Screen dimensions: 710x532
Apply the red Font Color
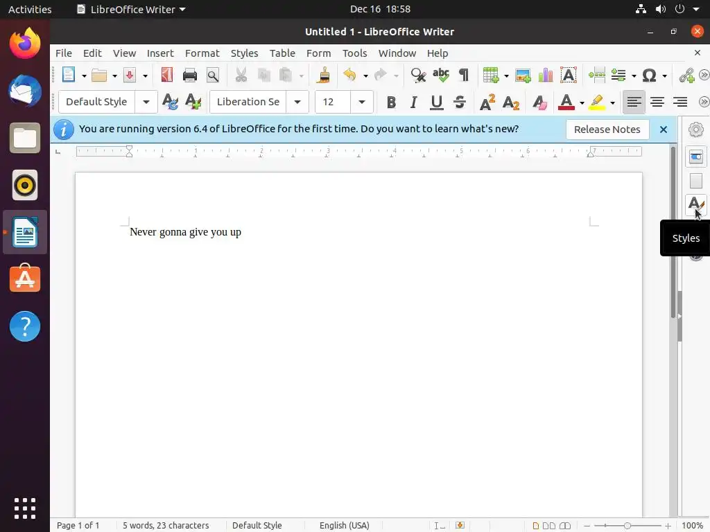(x=566, y=103)
